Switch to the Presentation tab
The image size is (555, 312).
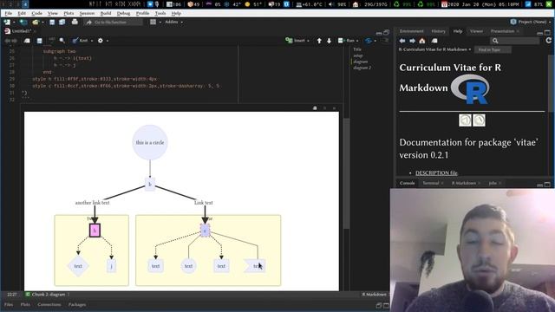point(502,31)
